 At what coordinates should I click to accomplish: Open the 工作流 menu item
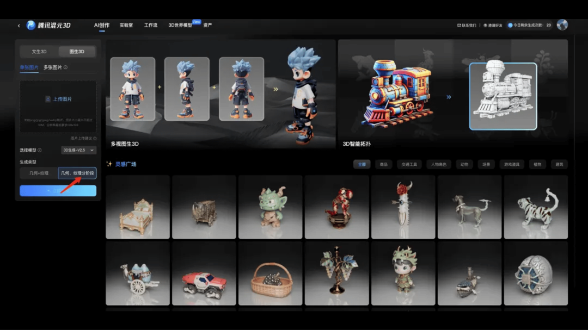click(x=151, y=25)
